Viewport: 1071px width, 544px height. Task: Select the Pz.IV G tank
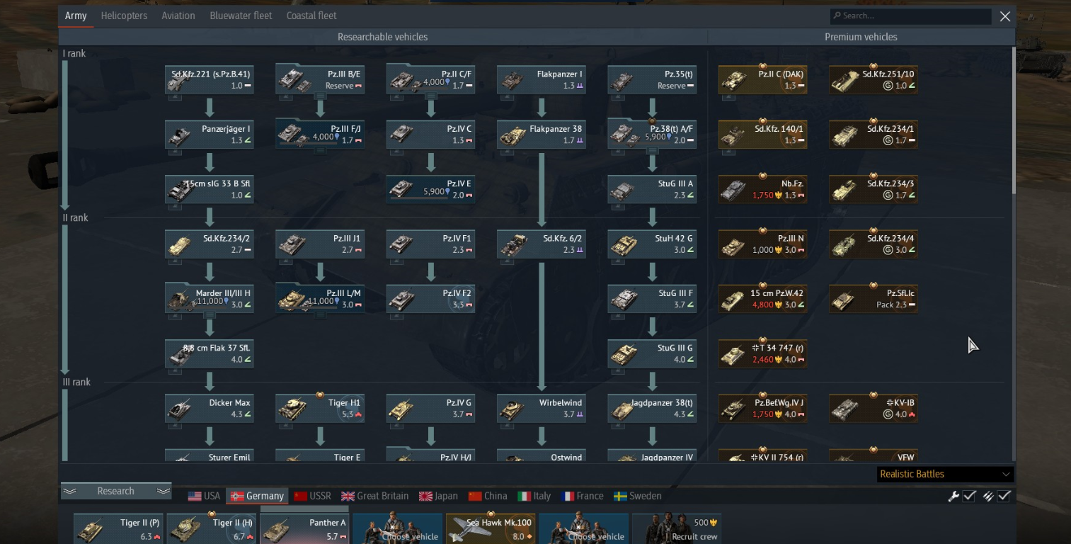pyautogui.click(x=430, y=408)
